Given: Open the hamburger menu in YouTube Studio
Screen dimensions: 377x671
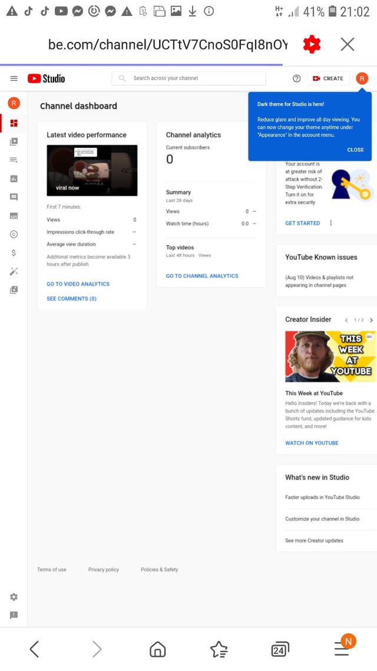Looking at the screenshot, I should tap(14, 78).
